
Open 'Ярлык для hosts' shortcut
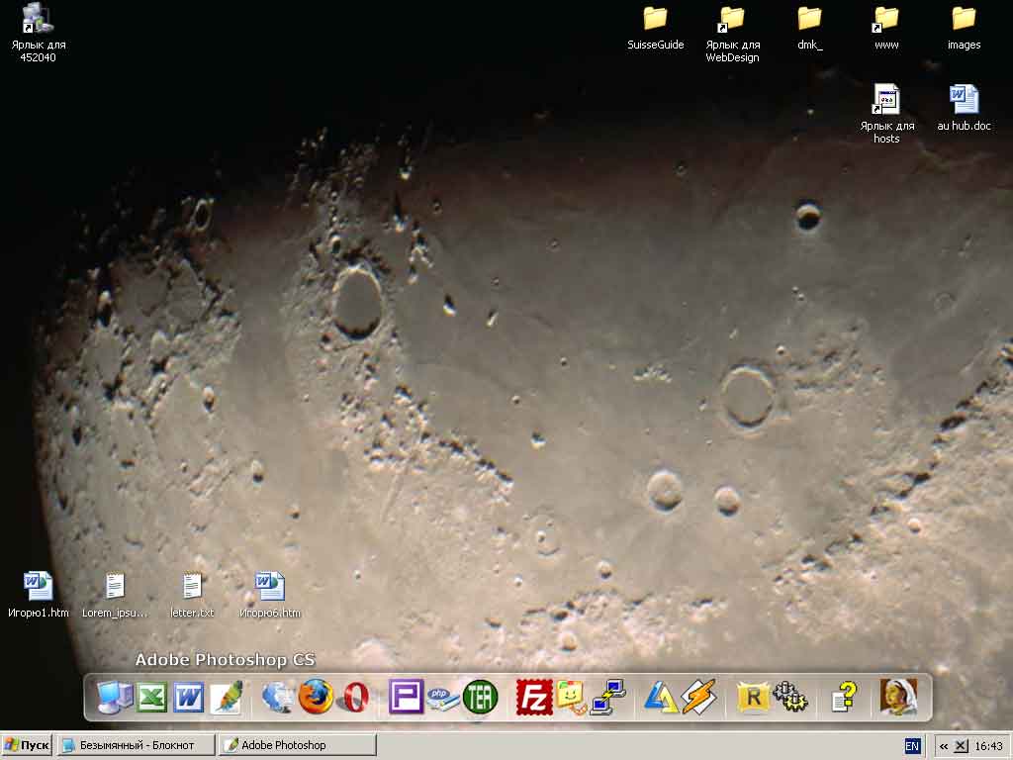point(886,114)
